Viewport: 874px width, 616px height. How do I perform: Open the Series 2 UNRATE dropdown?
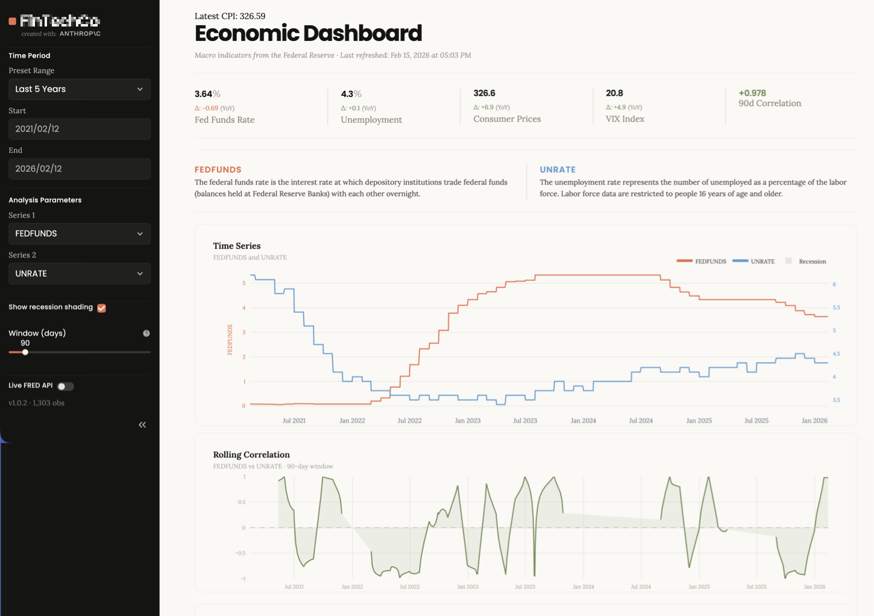(79, 274)
